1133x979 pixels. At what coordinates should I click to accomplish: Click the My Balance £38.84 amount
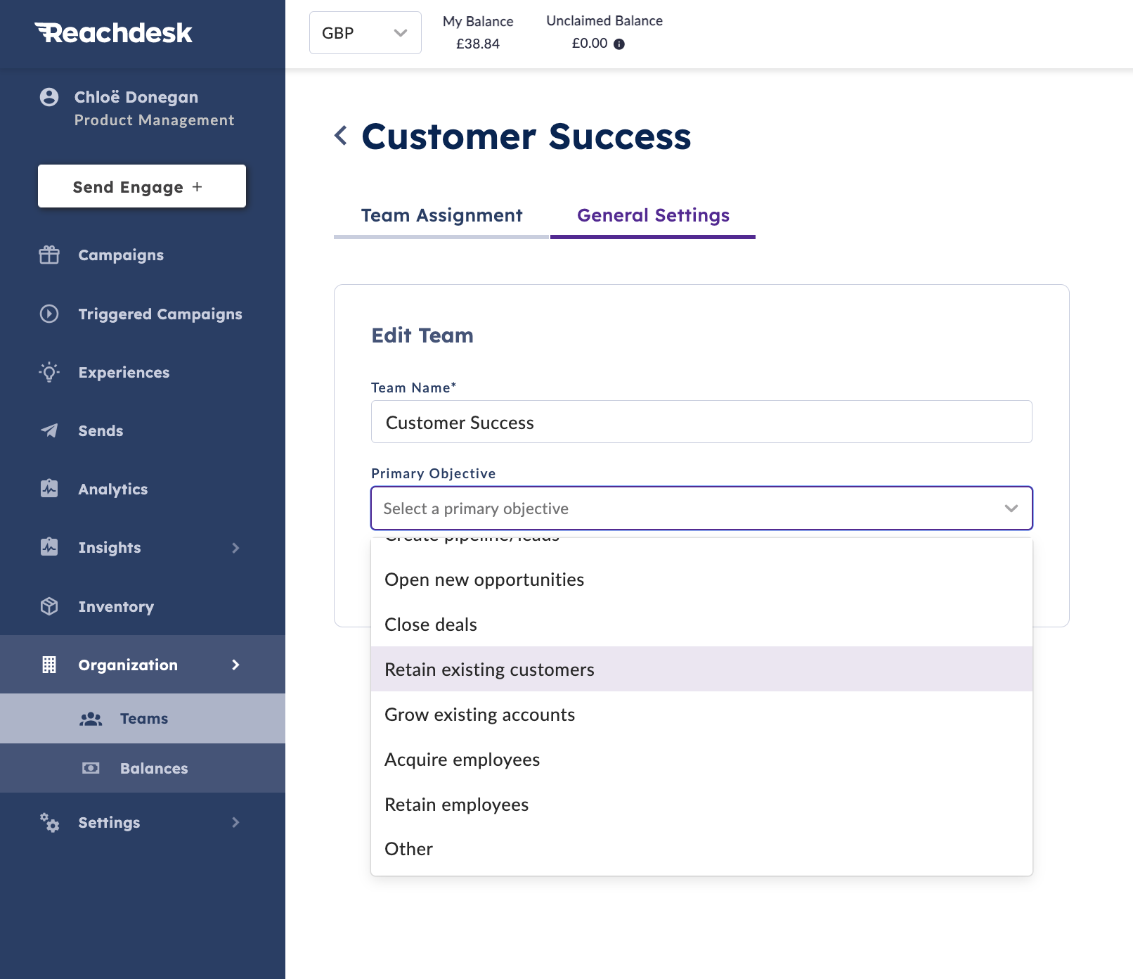[478, 44]
